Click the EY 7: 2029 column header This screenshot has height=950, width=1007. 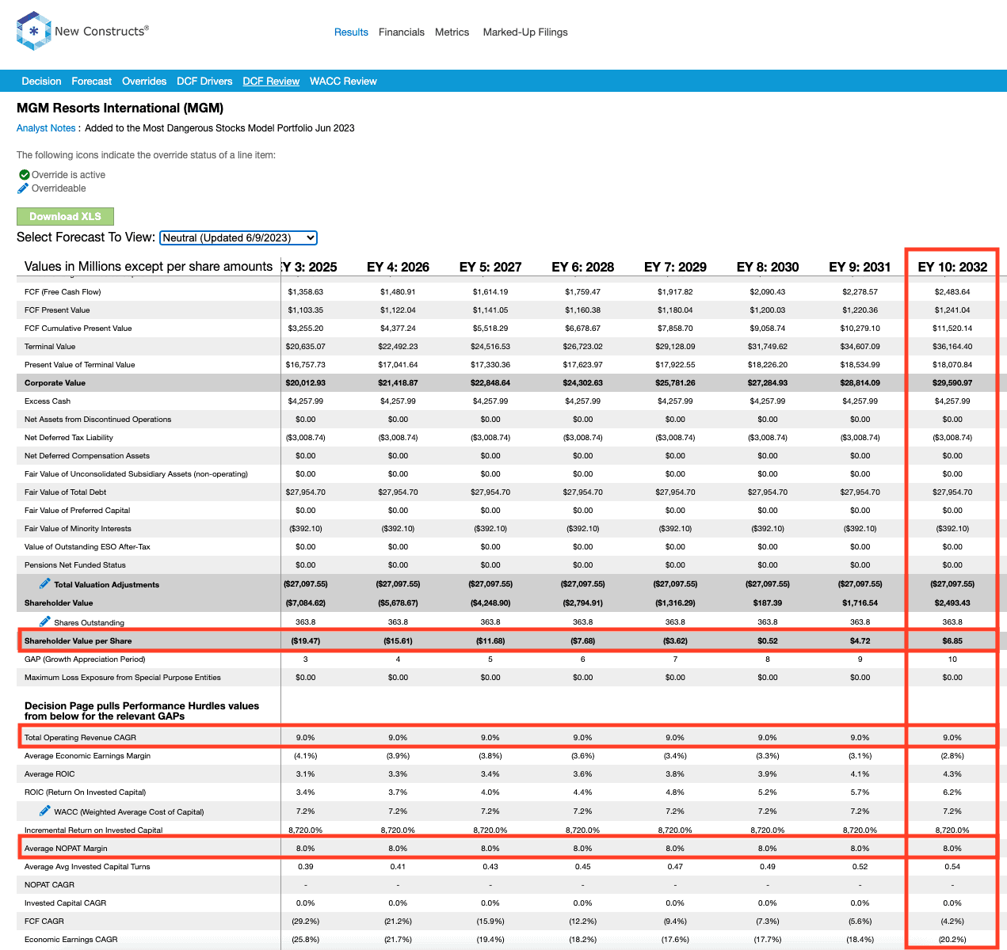tap(676, 267)
